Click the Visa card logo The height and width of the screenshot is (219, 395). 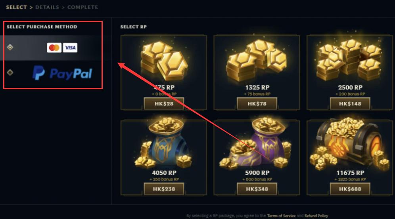[70, 48]
